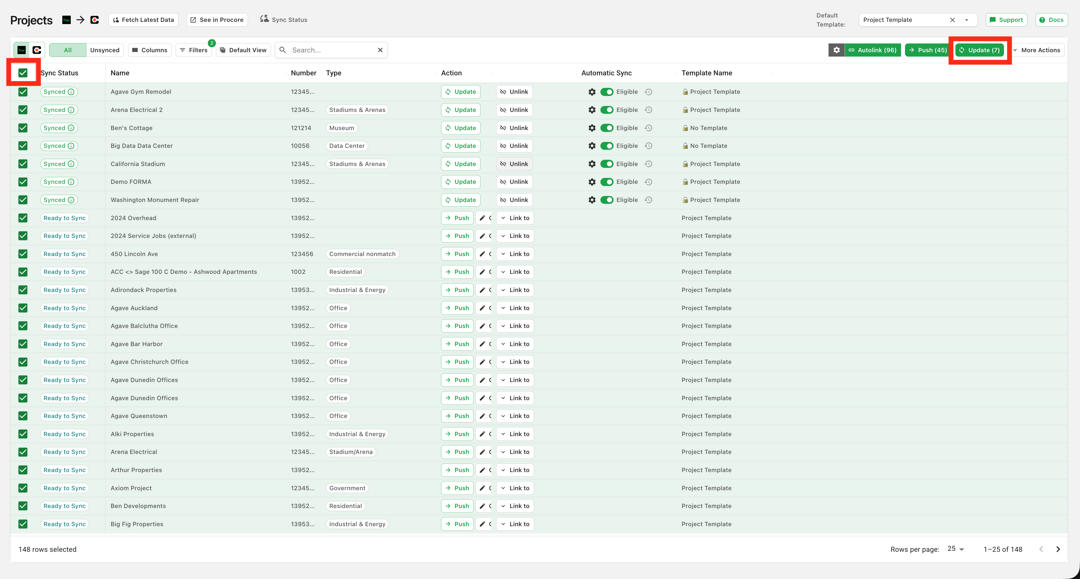Expand the More Actions menu

pos(1037,50)
